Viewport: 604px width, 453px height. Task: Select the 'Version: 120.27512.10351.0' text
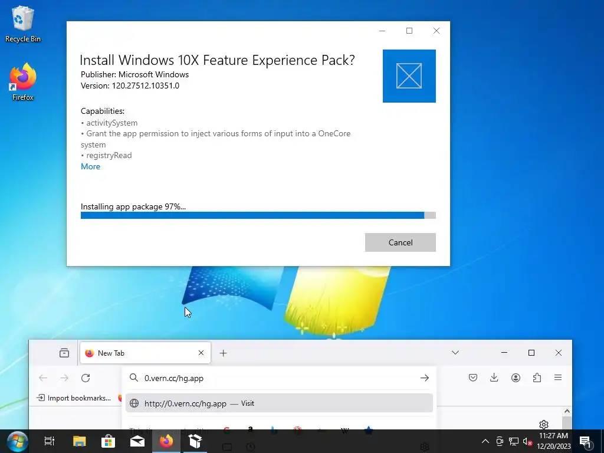(x=130, y=86)
